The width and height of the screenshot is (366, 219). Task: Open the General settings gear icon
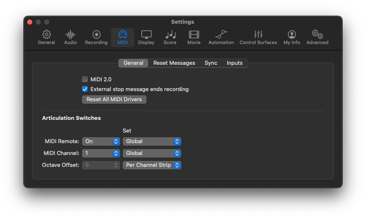pos(46,37)
